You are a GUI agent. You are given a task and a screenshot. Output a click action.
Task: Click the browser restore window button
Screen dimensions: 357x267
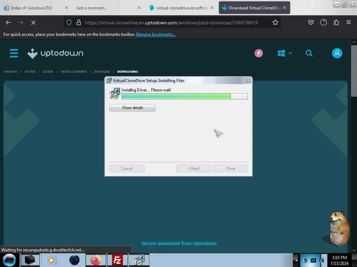point(344,4)
